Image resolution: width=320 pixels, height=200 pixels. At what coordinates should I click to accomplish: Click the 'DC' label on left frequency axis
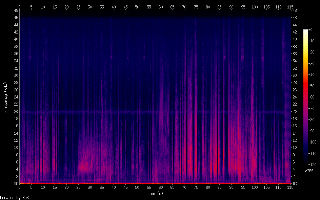point(15,184)
